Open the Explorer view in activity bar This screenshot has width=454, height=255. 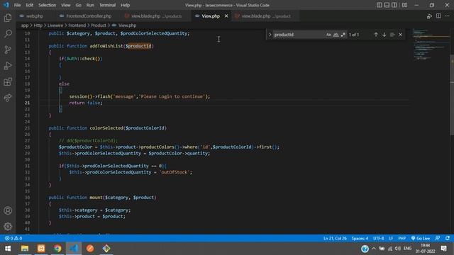pos(8,18)
